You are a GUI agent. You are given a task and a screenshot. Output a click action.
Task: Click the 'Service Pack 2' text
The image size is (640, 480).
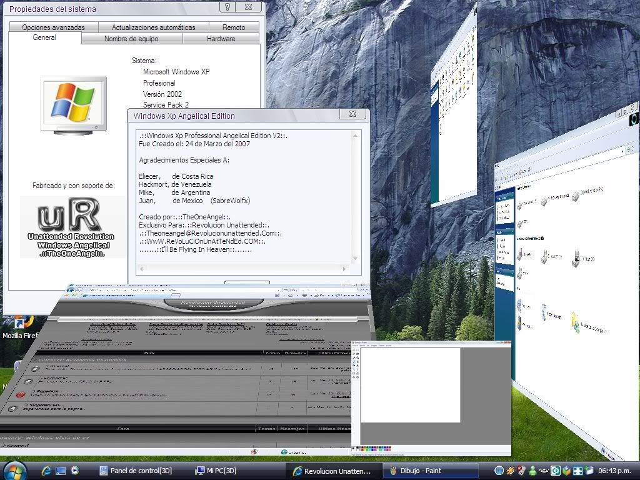coord(166,105)
